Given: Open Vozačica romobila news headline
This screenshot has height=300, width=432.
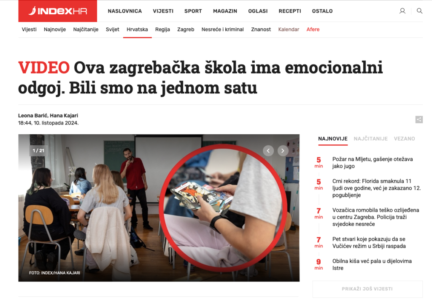Looking at the screenshot, I should (x=375, y=217).
